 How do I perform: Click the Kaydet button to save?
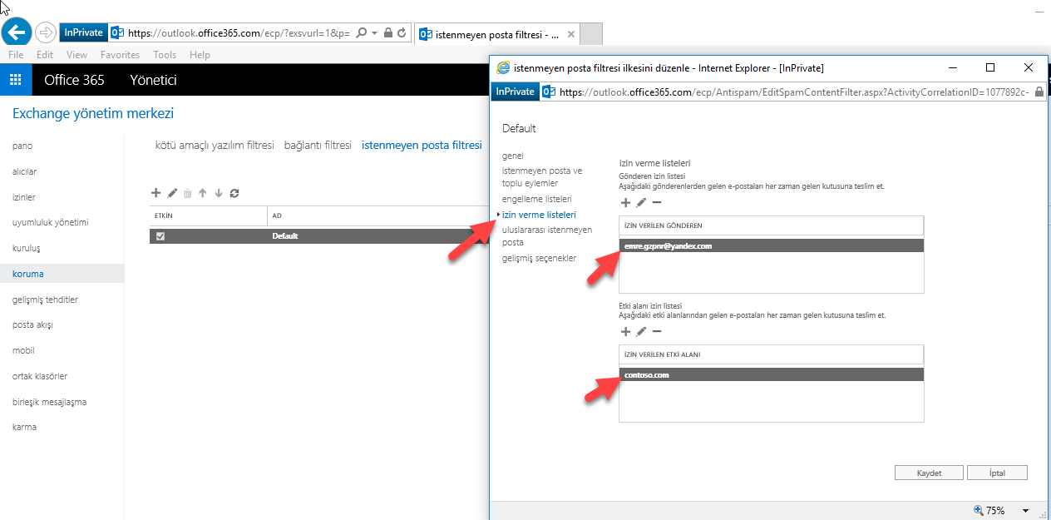click(929, 473)
